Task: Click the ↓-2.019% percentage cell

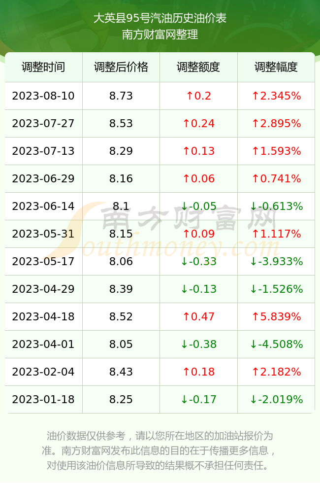Action: coord(276,400)
